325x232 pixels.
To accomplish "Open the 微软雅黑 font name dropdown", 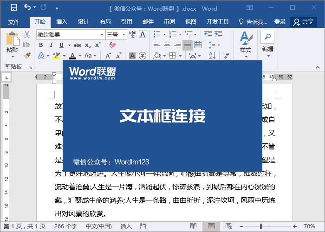I will 102,35.
